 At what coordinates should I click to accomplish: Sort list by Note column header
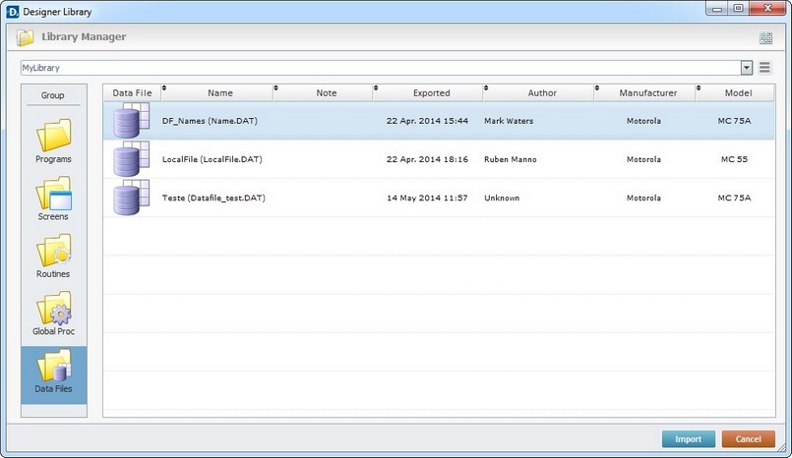point(327,92)
